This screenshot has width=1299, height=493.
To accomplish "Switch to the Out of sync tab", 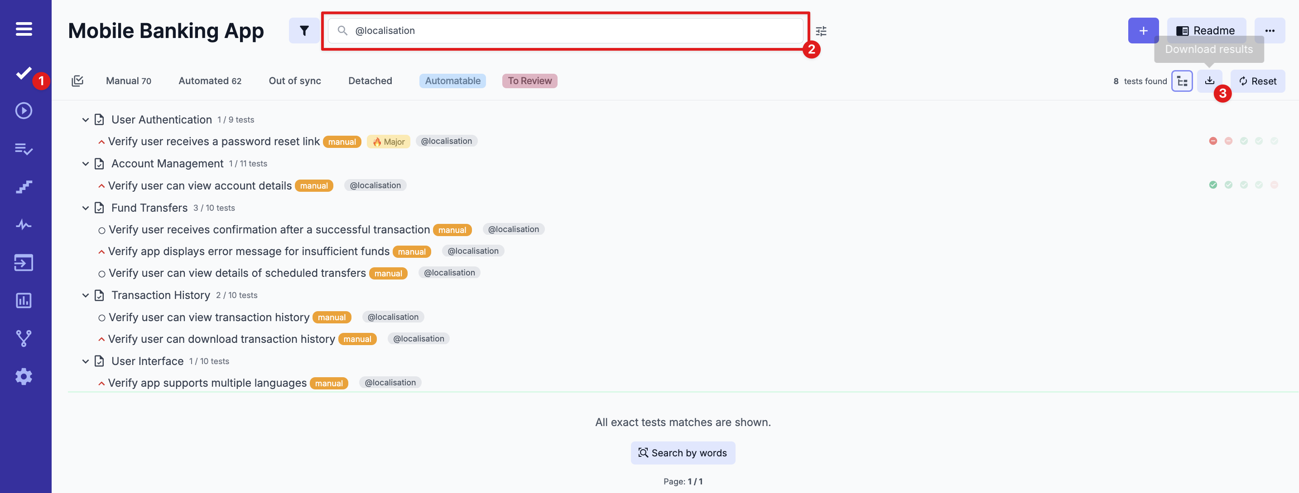I will coord(294,81).
